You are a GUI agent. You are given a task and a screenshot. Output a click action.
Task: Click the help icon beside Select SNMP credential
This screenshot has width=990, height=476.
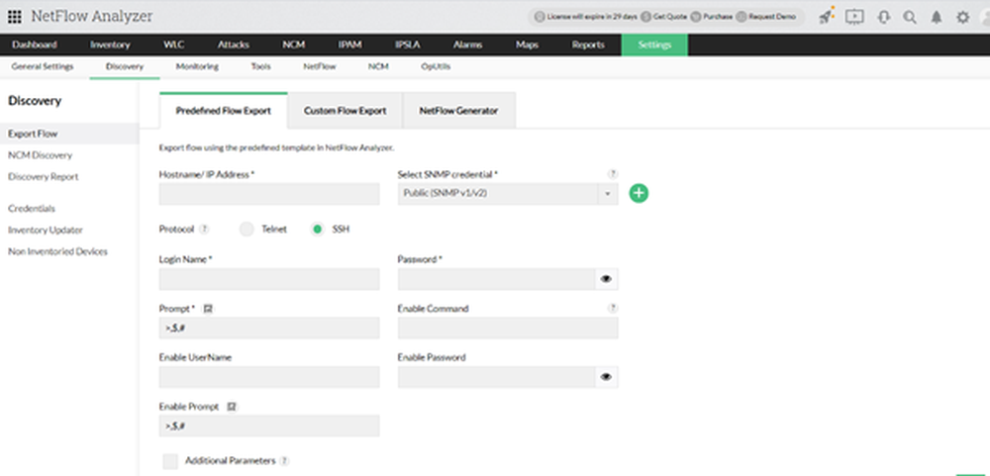pyautogui.click(x=612, y=174)
